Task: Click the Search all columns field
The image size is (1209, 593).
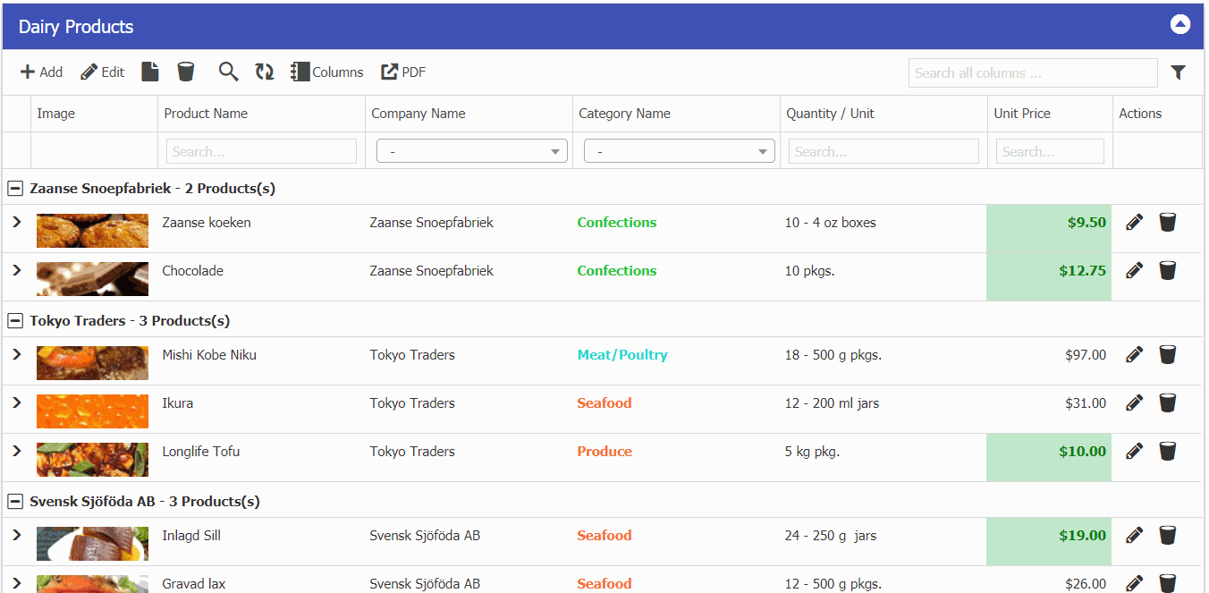Action: point(1033,73)
